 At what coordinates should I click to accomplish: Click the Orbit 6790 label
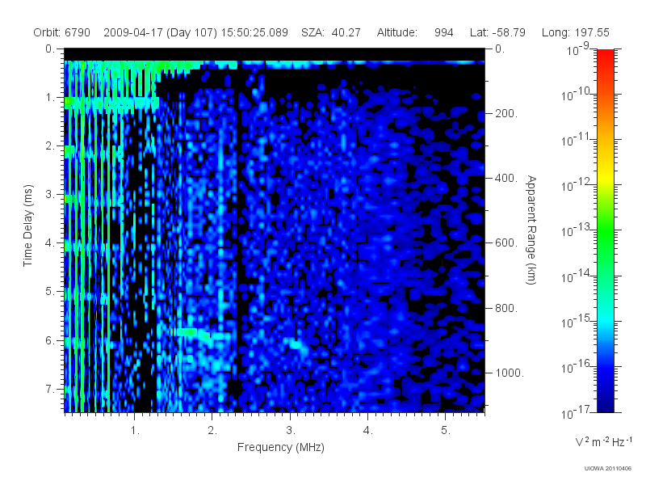coord(62,32)
